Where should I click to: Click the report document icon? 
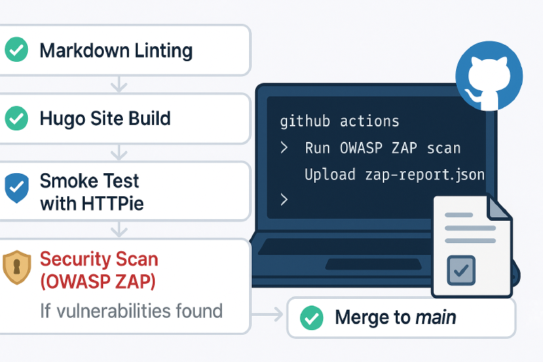point(472,247)
